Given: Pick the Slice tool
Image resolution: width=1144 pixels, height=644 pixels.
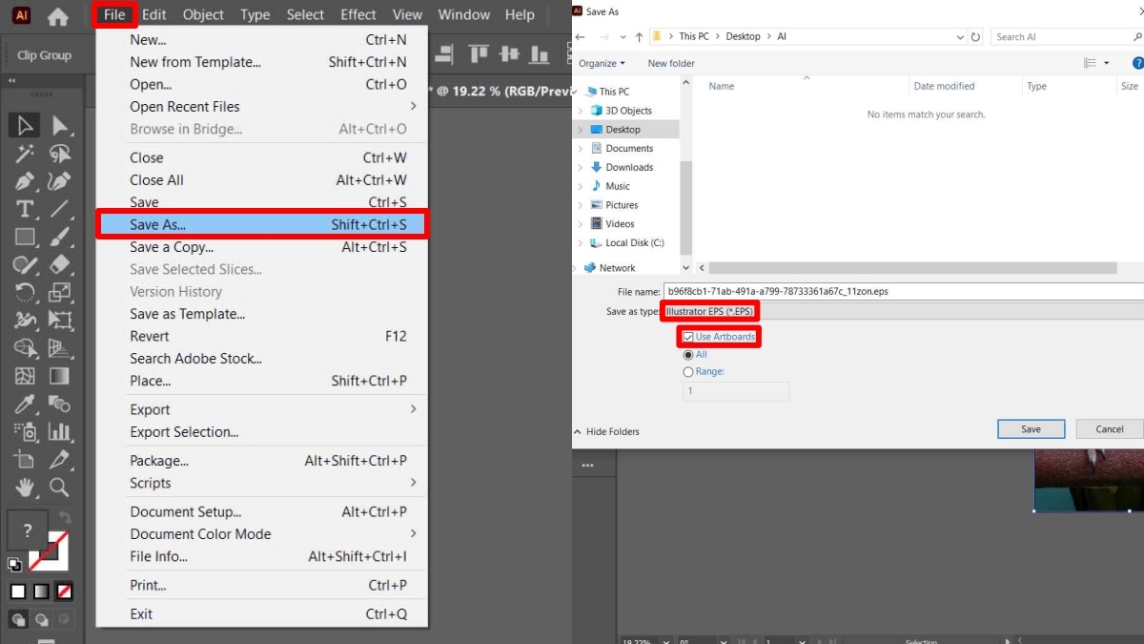Looking at the screenshot, I should pyautogui.click(x=59, y=460).
